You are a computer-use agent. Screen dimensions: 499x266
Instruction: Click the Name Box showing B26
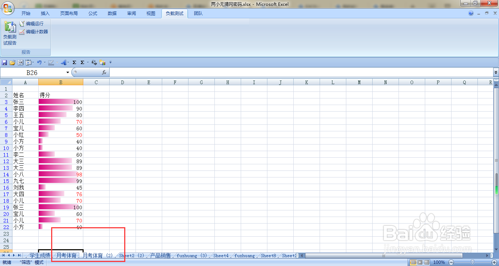[x=32, y=72]
